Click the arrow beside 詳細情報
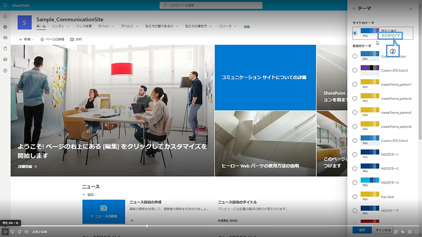This screenshot has height=237, width=422. pyautogui.click(x=35, y=167)
